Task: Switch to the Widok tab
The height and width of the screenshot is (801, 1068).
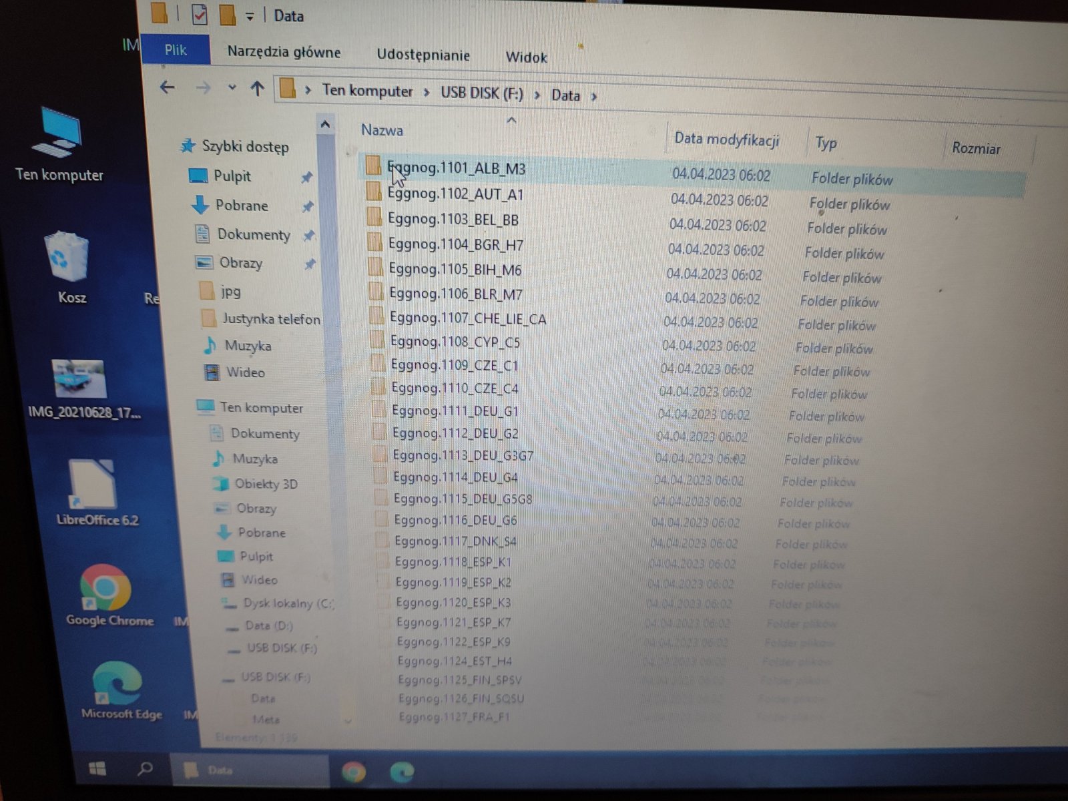Action: pyautogui.click(x=526, y=57)
